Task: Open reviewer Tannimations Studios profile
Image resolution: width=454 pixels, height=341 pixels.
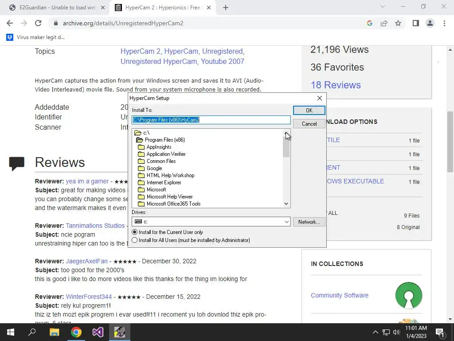Action: point(95,226)
